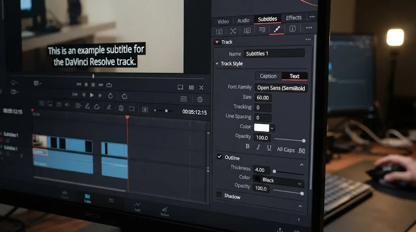Click the viewer scrubber handle
The width and height of the screenshot is (416, 232).
93,76
